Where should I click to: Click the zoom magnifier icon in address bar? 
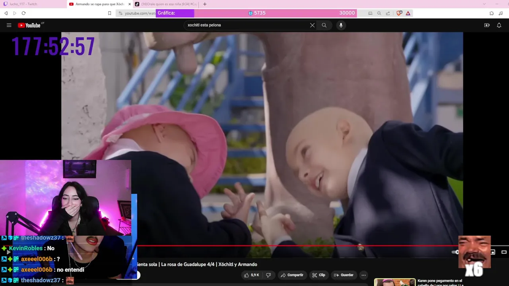click(x=379, y=13)
